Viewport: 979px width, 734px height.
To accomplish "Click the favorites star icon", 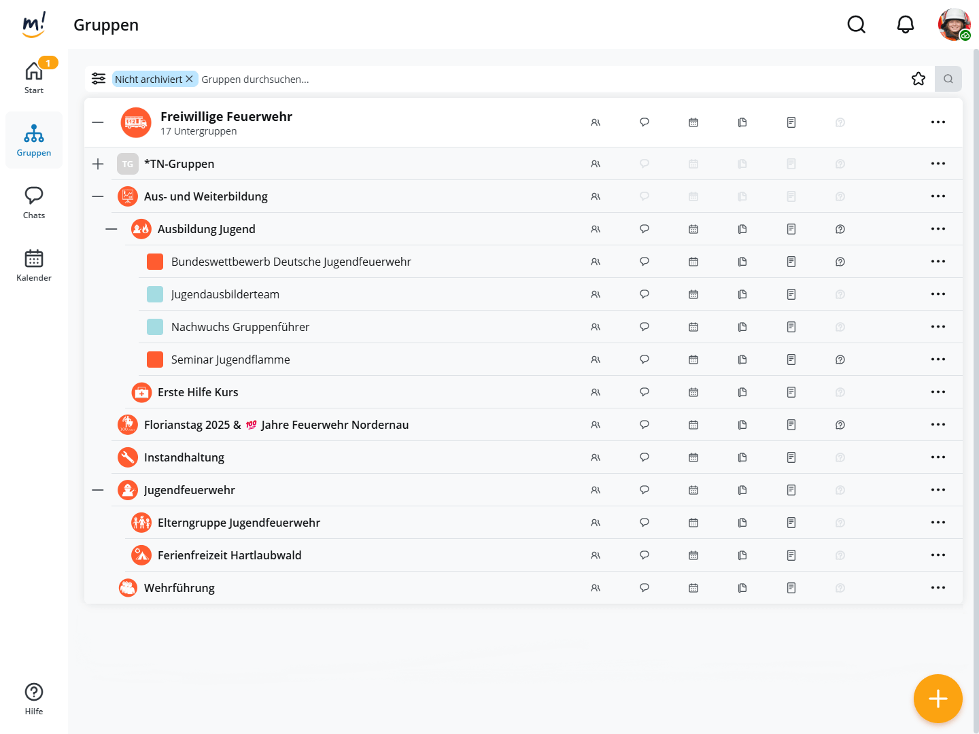I will [918, 79].
